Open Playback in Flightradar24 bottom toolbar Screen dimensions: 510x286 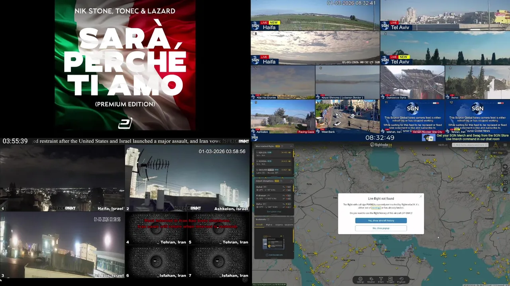[x=402, y=280]
